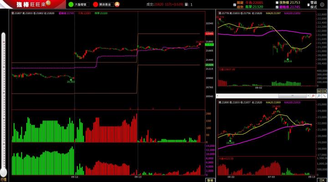Open the settings gear icon
The width and height of the screenshot is (328, 182).
point(322,5)
